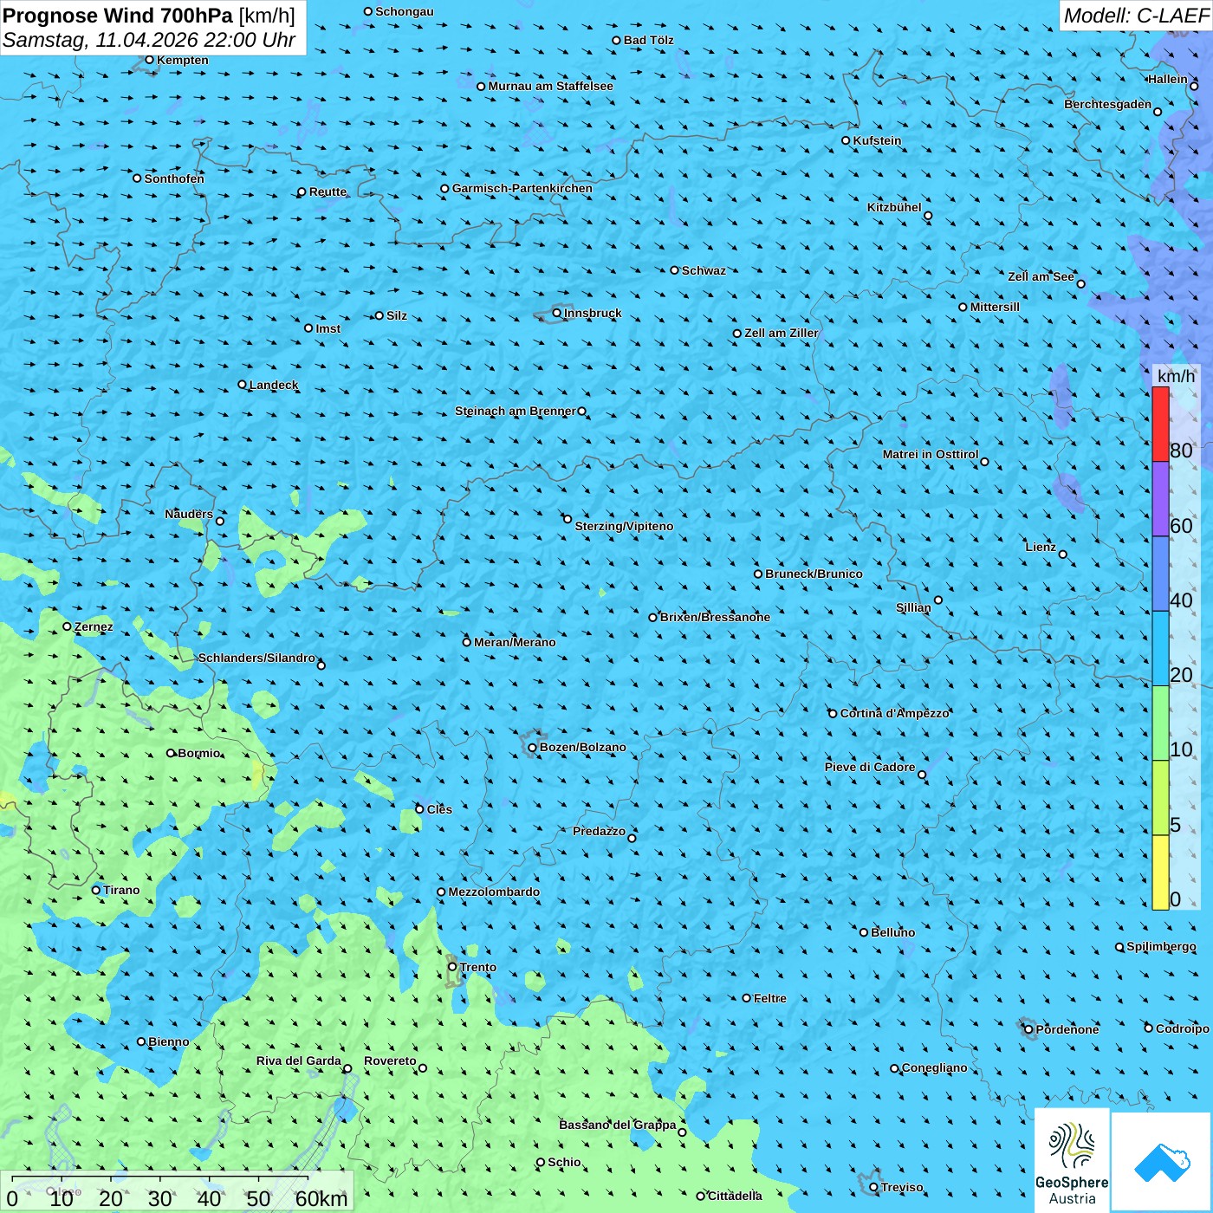This screenshot has height=1213, width=1213.
Task: Click the 'Prognose Wind 700hPa' title
Action: point(118,16)
